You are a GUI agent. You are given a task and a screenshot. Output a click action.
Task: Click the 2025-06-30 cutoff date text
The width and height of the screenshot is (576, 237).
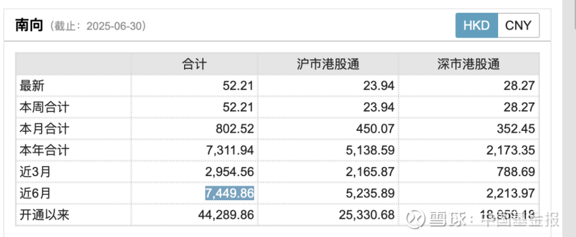tap(115, 27)
